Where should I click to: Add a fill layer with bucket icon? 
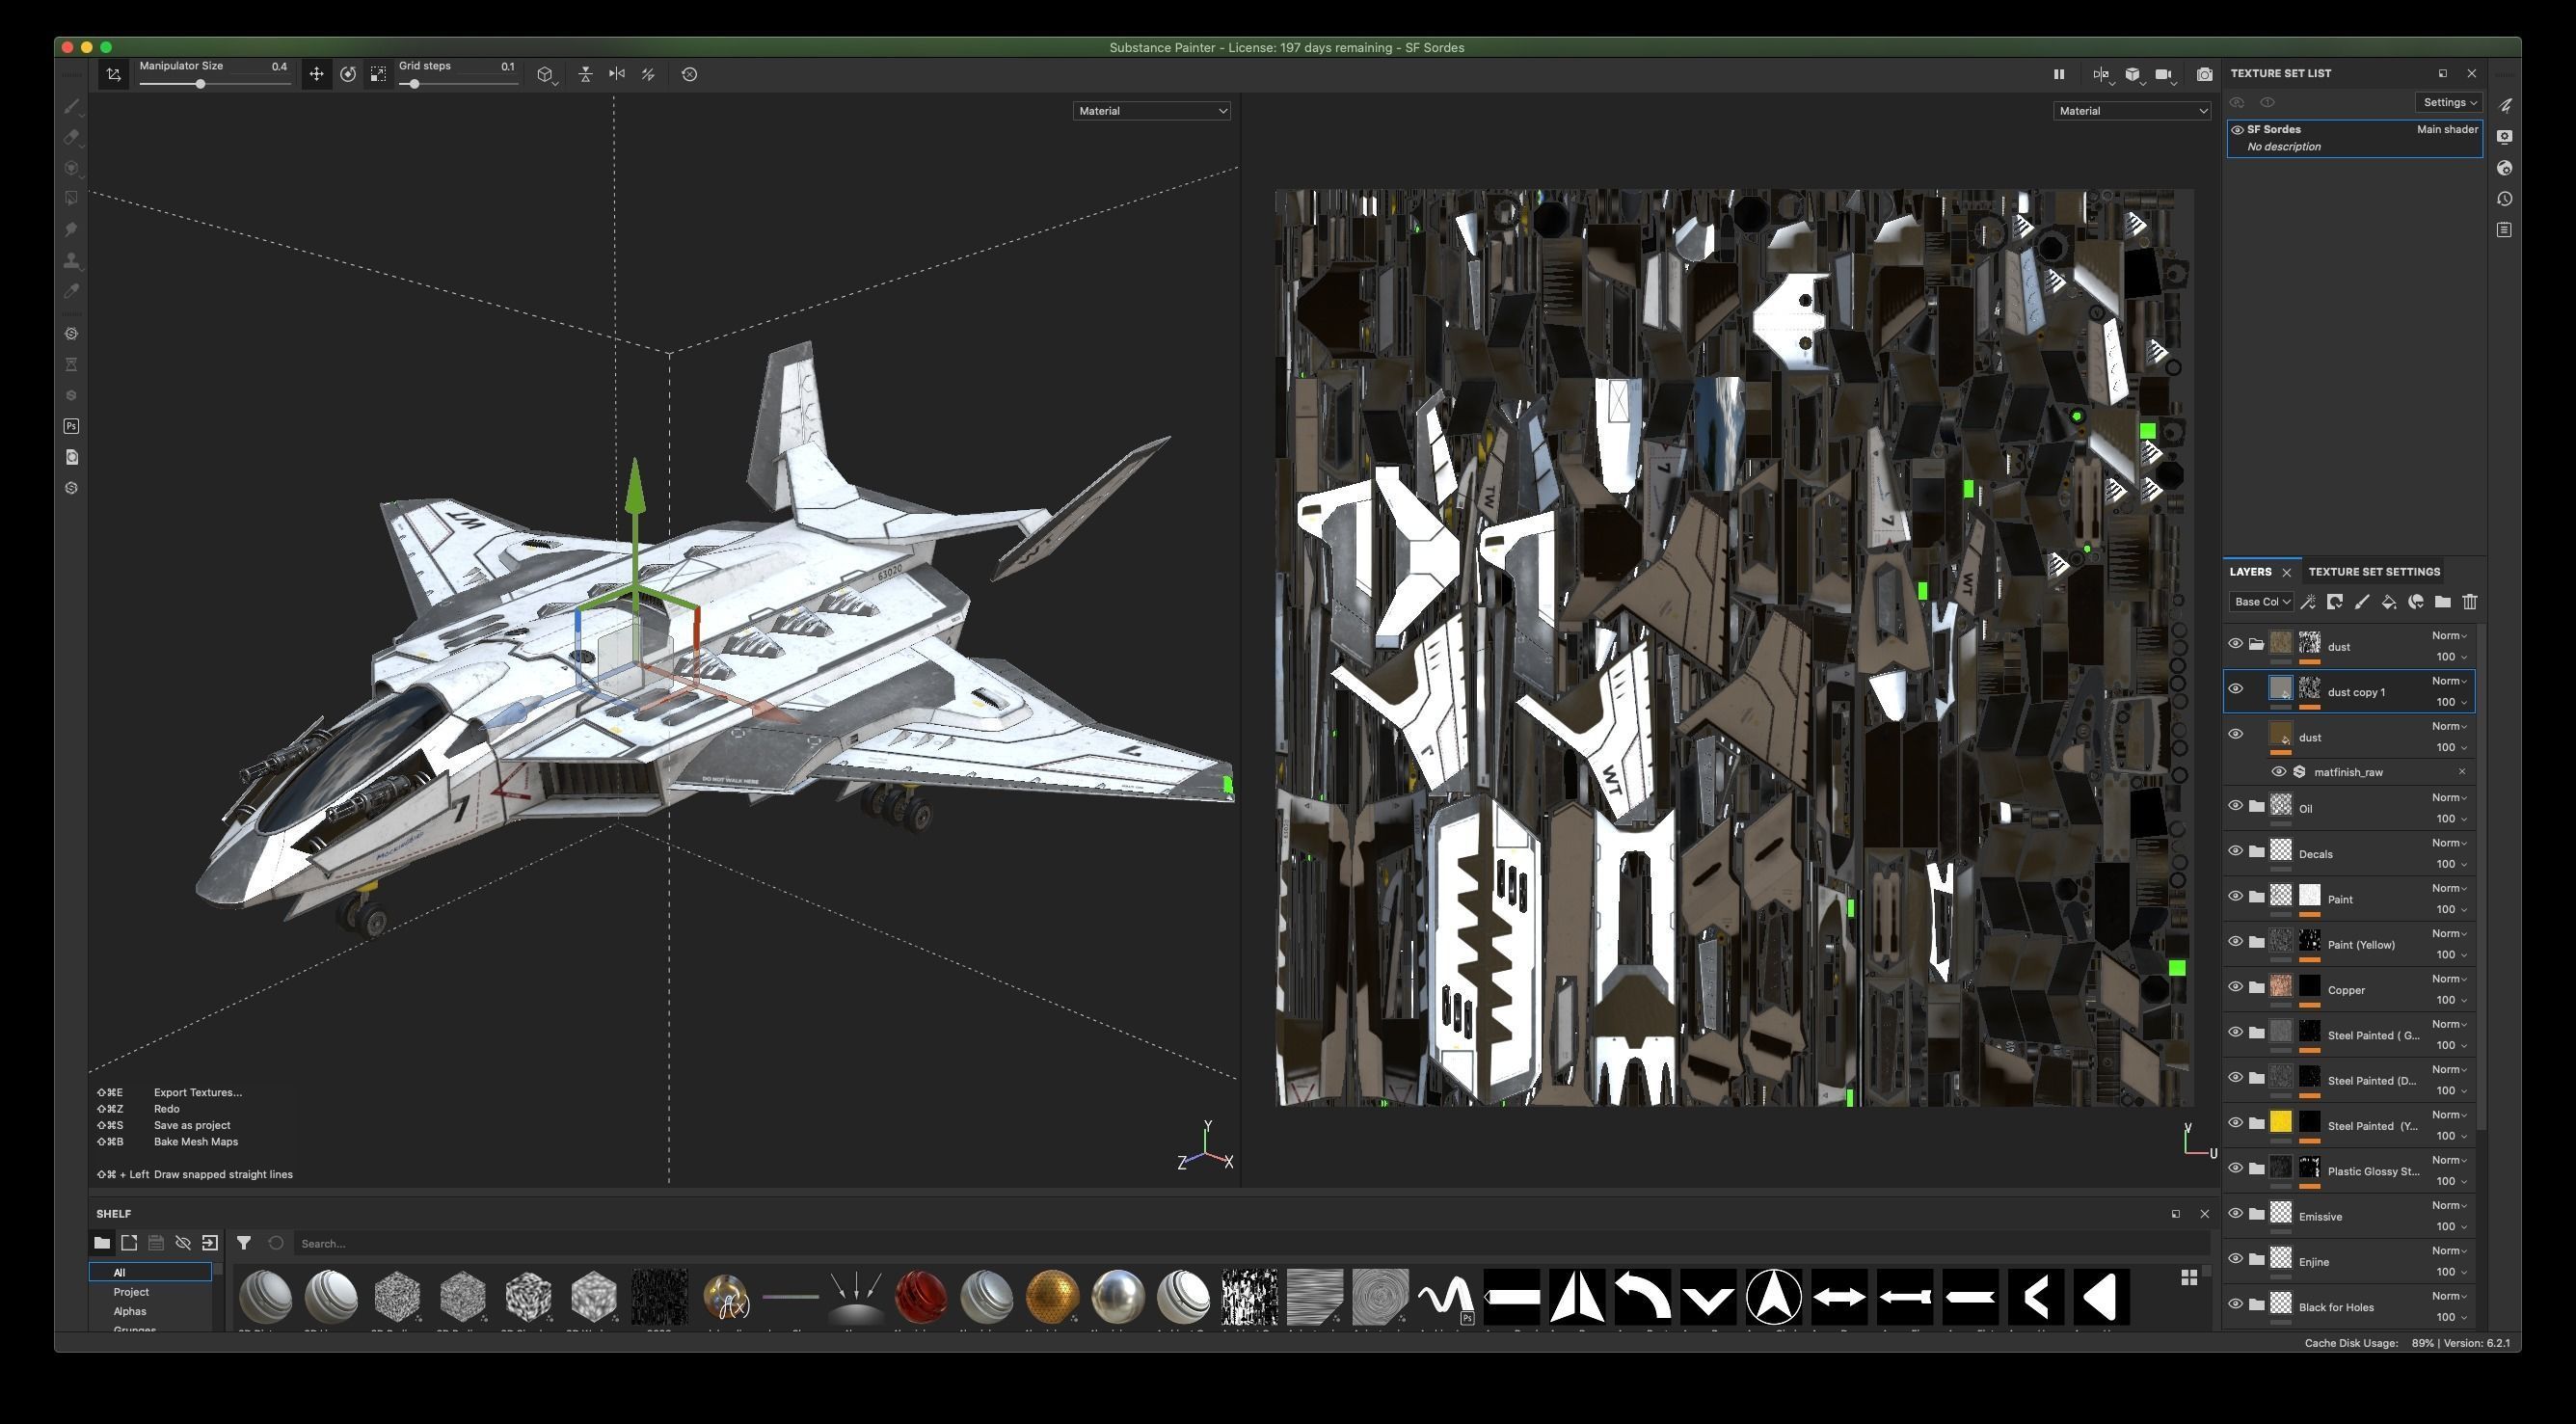[x=2389, y=602]
